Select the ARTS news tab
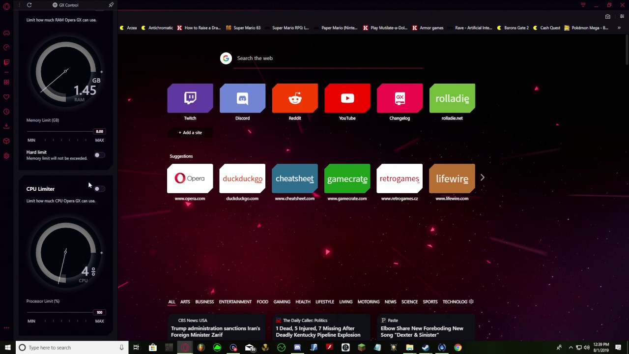629x354 pixels. 185,302
